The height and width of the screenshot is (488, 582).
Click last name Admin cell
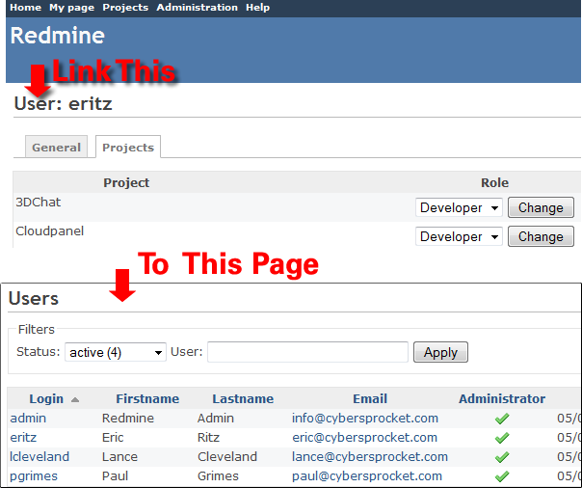[x=216, y=419]
